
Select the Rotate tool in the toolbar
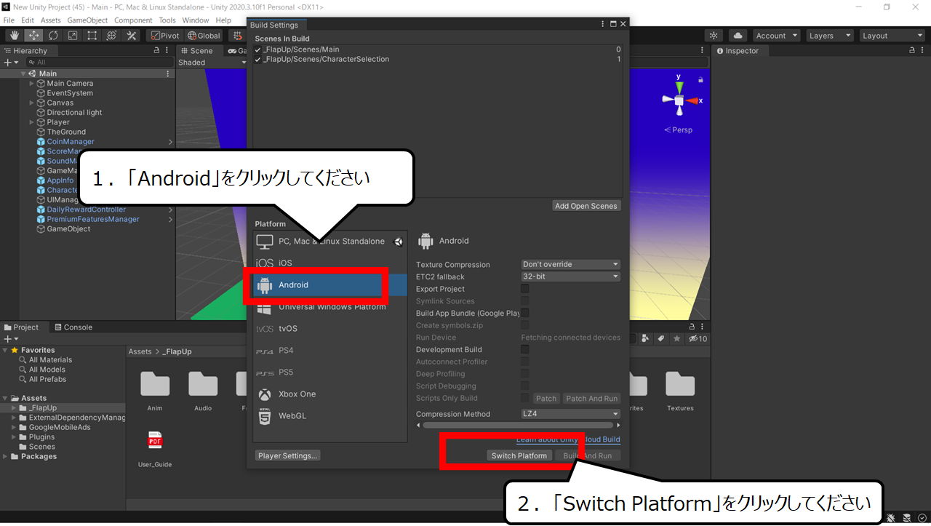pyautogui.click(x=54, y=36)
